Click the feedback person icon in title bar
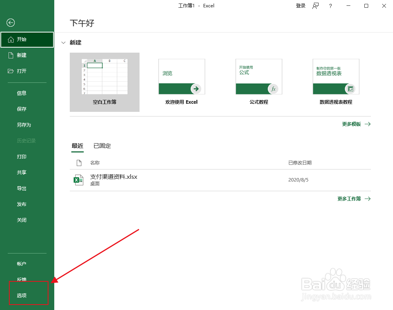 point(315,6)
